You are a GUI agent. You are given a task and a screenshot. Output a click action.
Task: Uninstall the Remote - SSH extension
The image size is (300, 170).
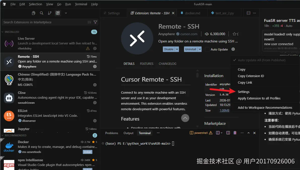pyautogui.click(x=191, y=49)
